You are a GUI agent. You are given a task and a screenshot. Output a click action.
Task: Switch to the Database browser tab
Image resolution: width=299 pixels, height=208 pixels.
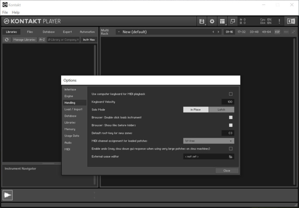(x=49, y=32)
